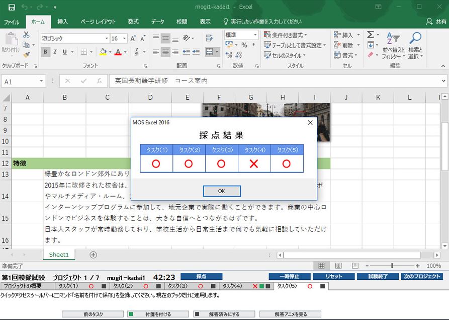449x321 pixels.
Task: Zoom in with the plus button
Action: coord(418,266)
